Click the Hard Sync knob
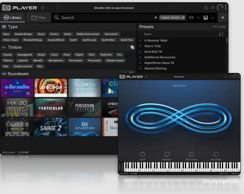 coord(167,154)
